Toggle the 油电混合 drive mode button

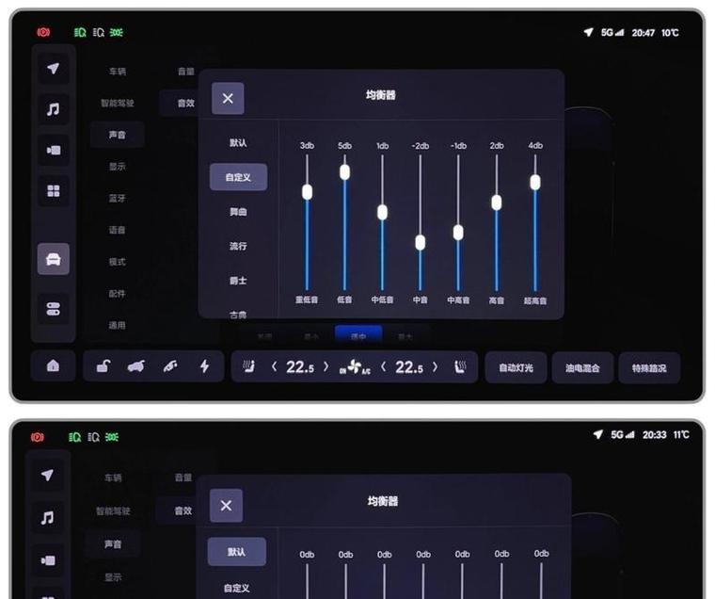(582, 367)
